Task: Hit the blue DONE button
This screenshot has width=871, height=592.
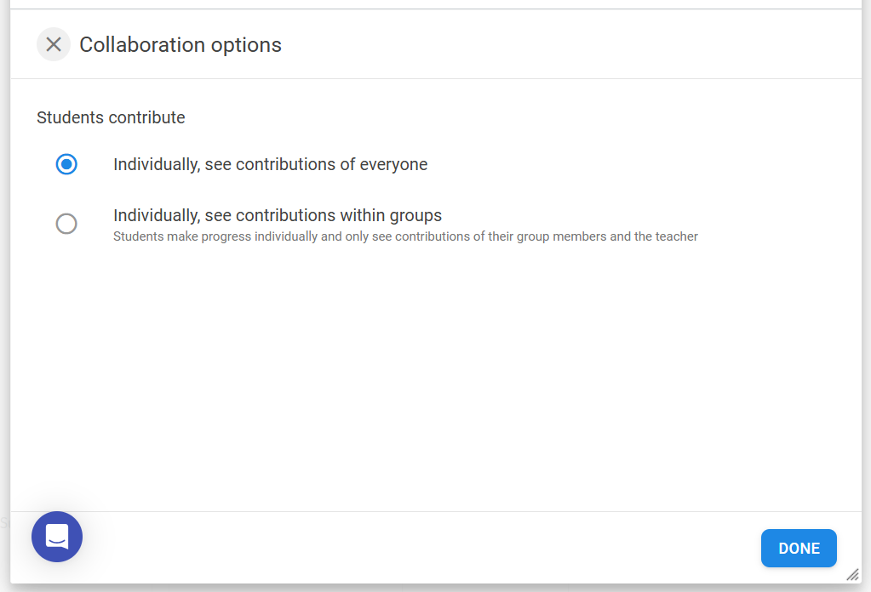Action: point(799,548)
